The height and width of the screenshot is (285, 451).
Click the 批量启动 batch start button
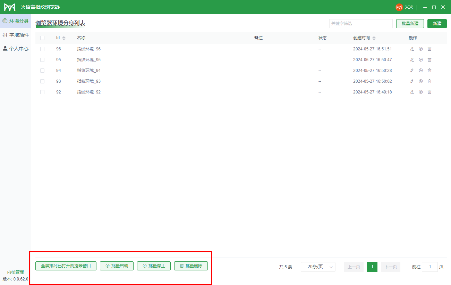117,266
